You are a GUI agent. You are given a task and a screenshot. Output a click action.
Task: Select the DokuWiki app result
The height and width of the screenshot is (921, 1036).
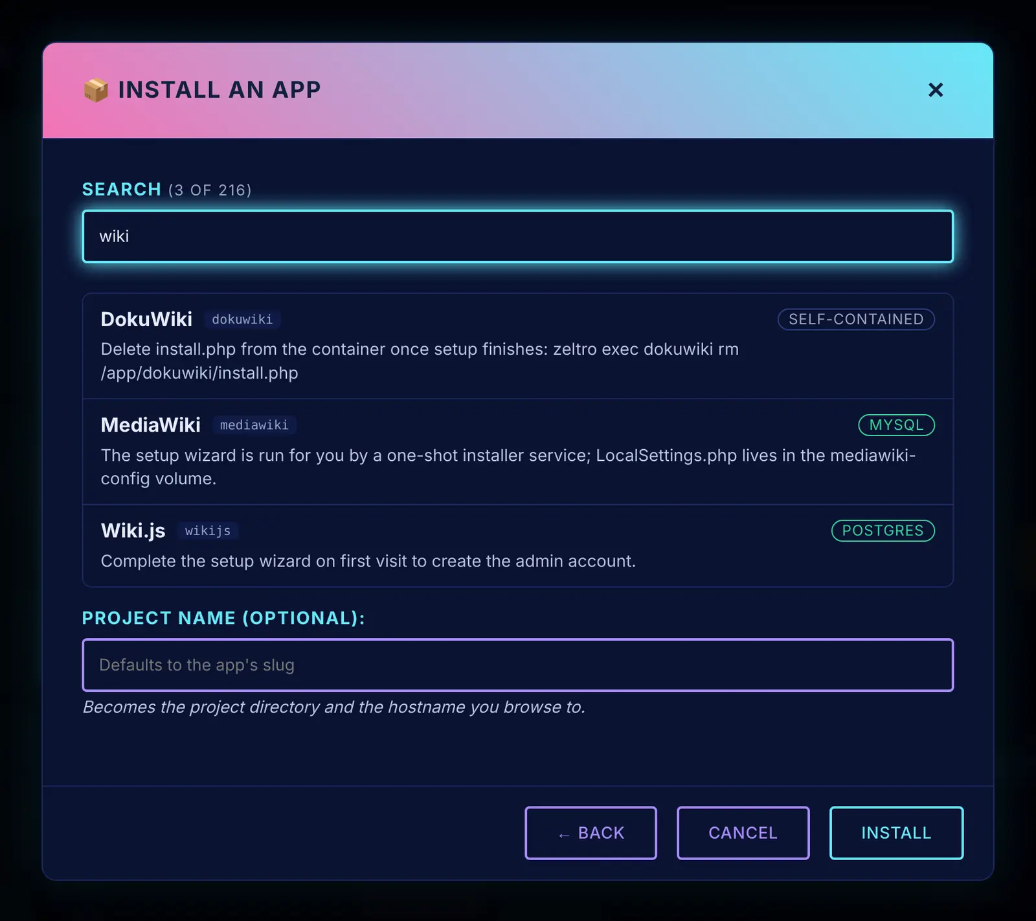[518, 346]
